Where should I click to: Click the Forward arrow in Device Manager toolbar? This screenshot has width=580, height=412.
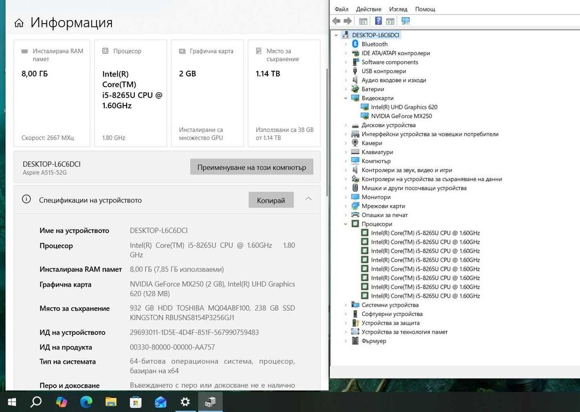347,21
